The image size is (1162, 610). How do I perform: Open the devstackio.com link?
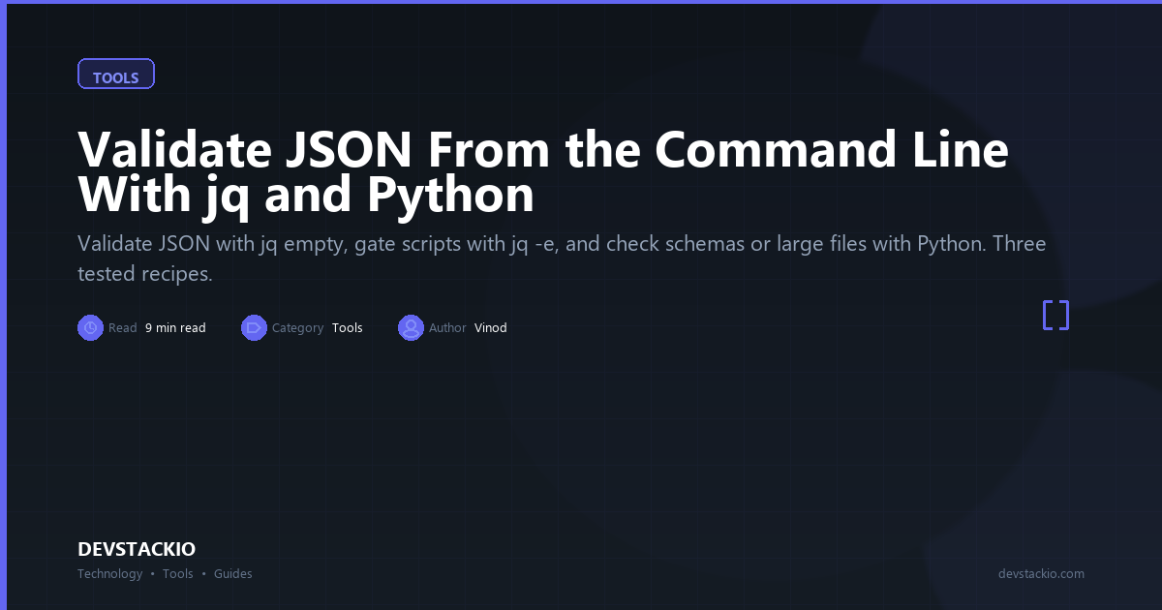pyautogui.click(x=1041, y=574)
